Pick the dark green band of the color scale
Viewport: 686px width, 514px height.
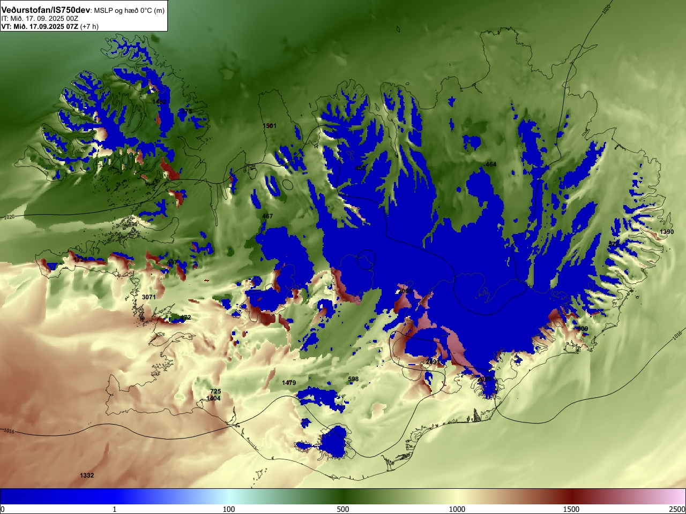pos(343,496)
